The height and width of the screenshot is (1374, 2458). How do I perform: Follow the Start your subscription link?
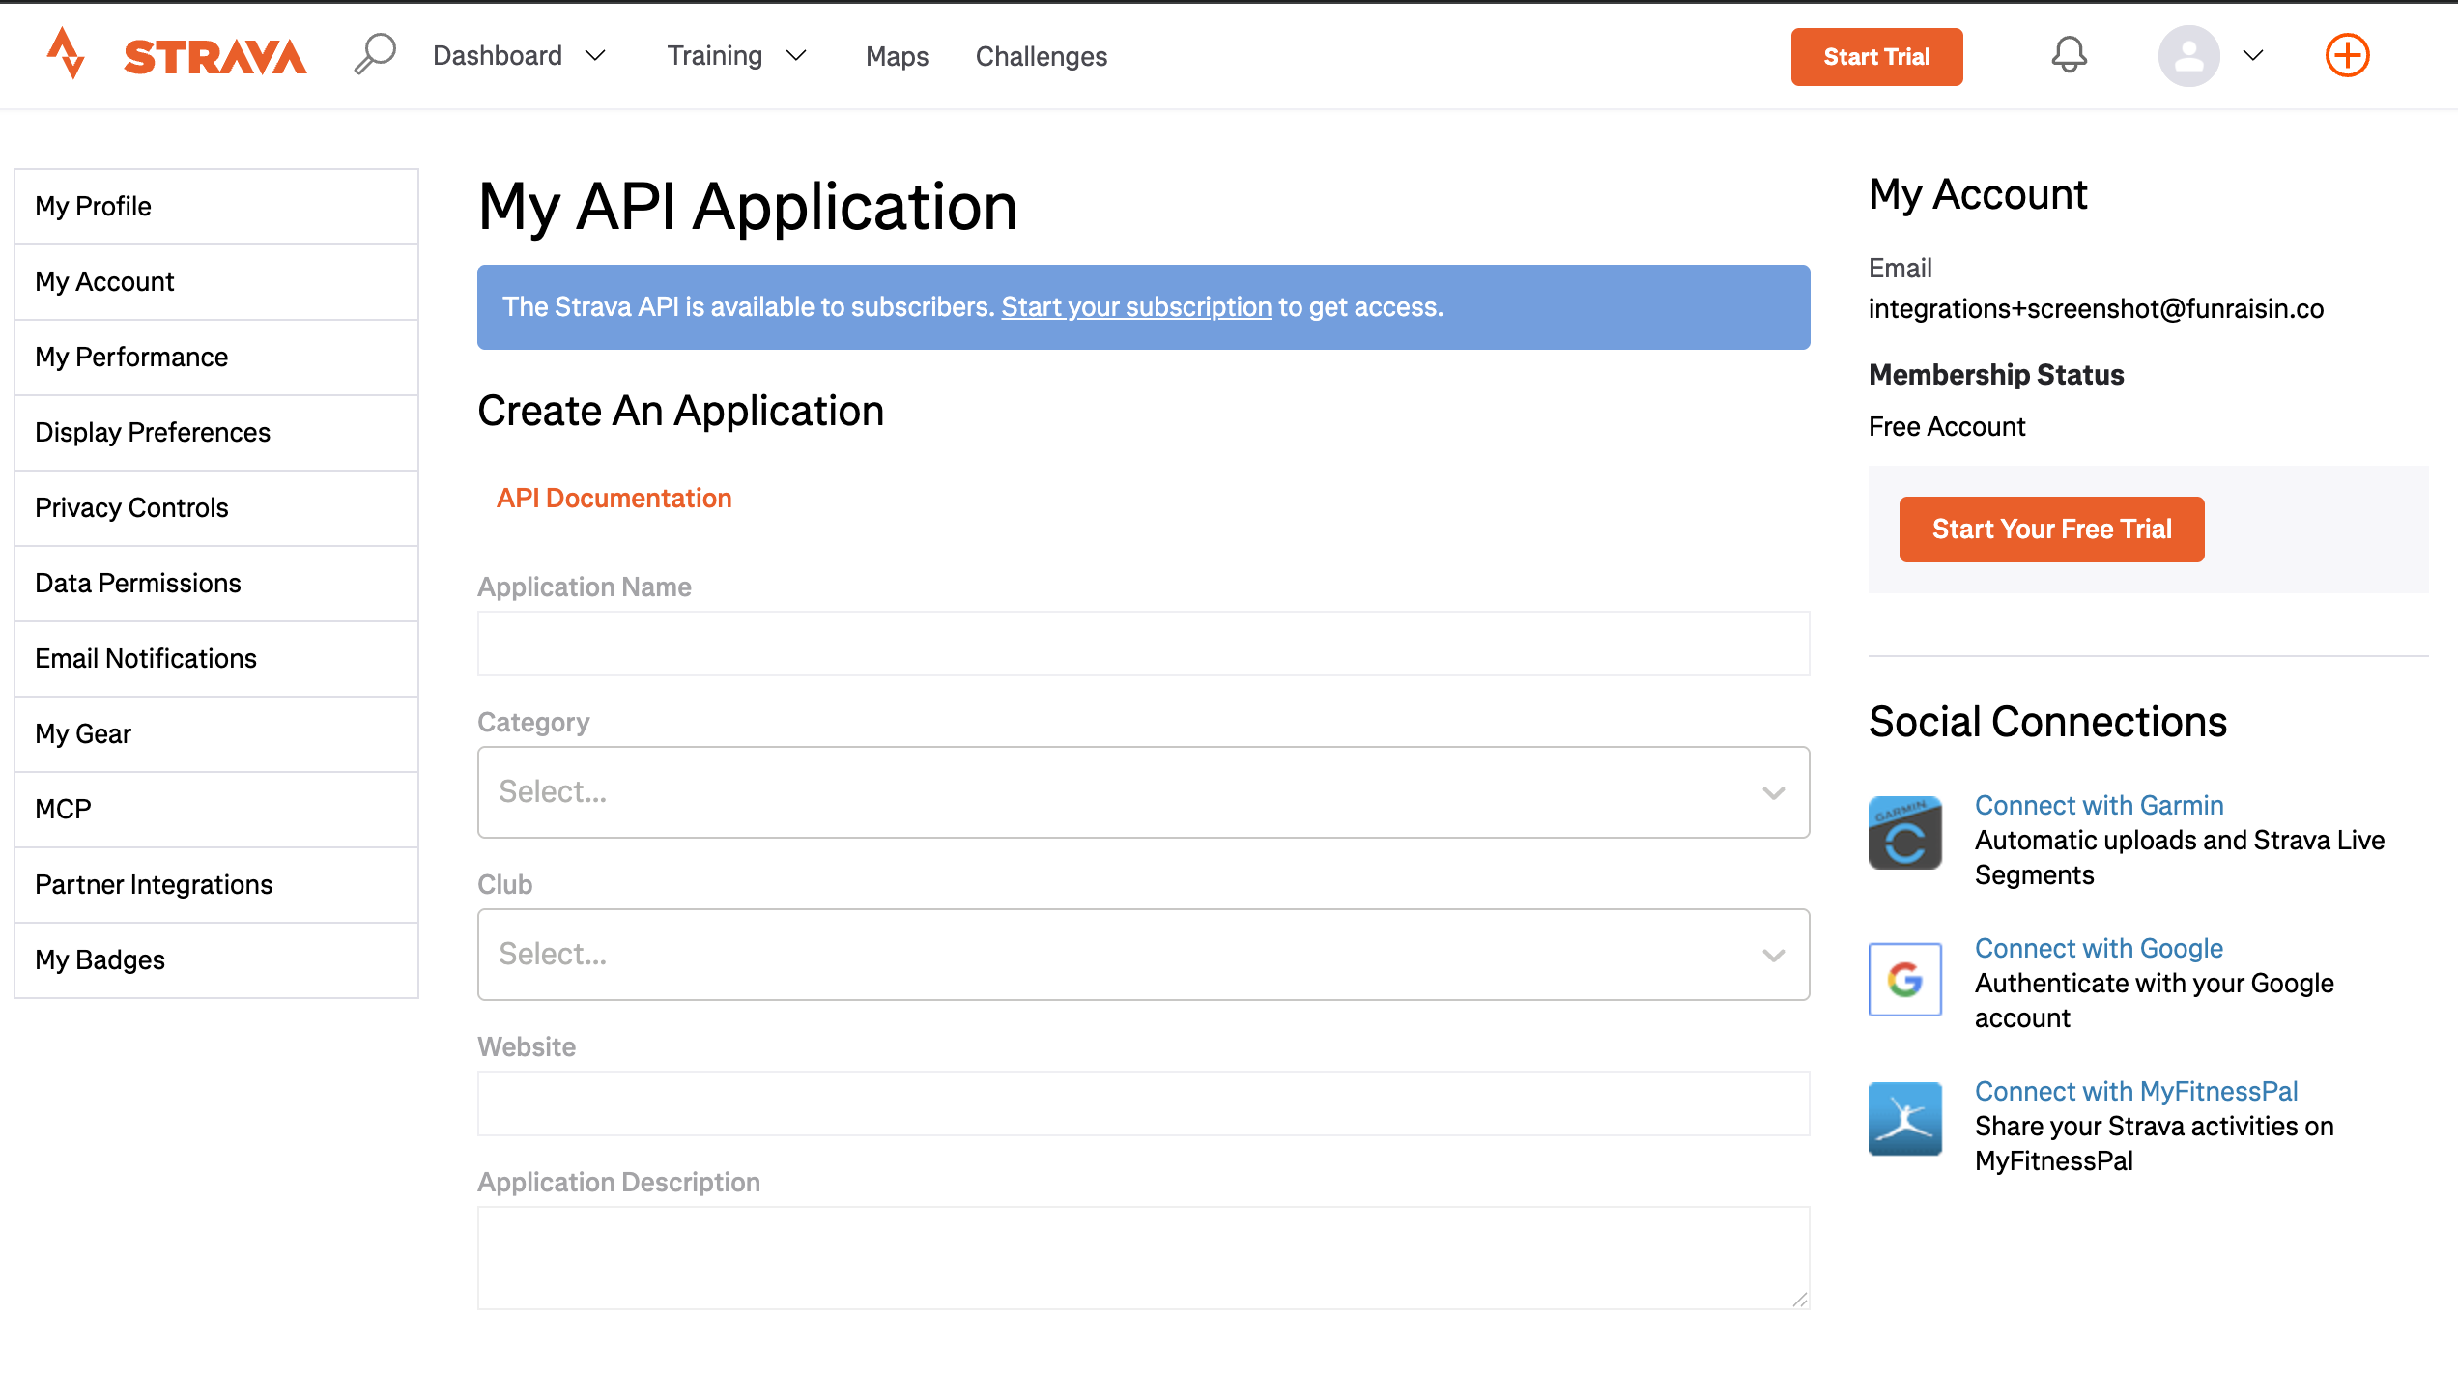(x=1136, y=307)
